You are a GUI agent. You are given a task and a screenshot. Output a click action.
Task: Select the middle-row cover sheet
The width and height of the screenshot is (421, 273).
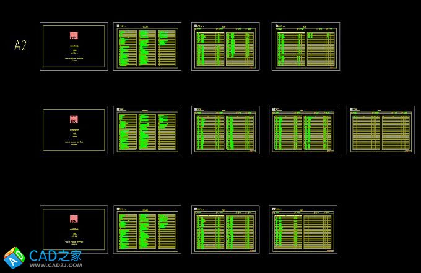[74, 129]
